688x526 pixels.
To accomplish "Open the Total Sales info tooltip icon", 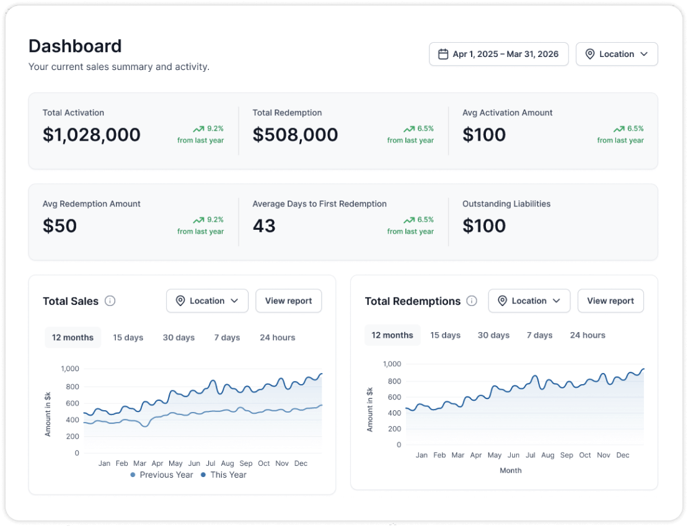I will coord(110,301).
